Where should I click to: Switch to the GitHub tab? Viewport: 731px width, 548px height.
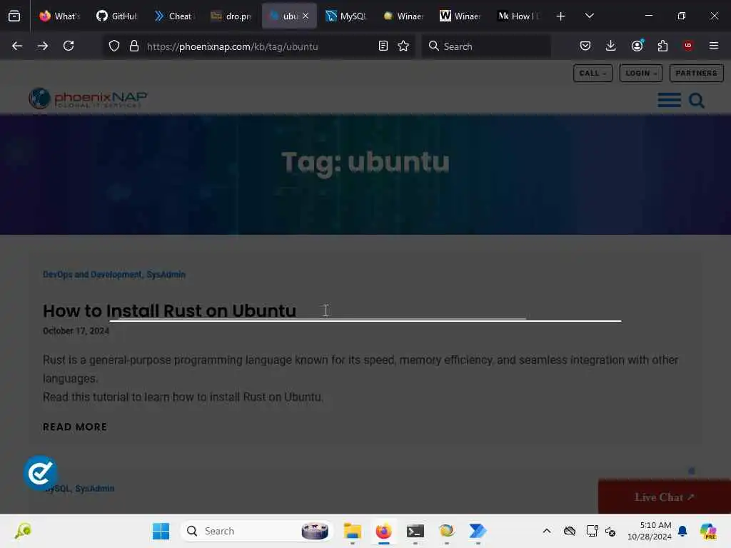coord(116,16)
